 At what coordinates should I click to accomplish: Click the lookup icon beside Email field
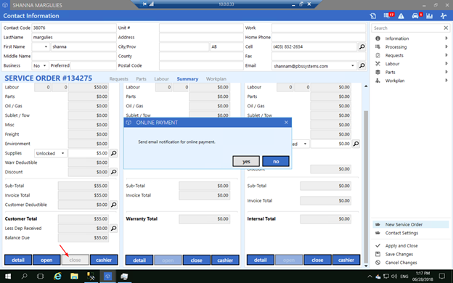(362, 66)
